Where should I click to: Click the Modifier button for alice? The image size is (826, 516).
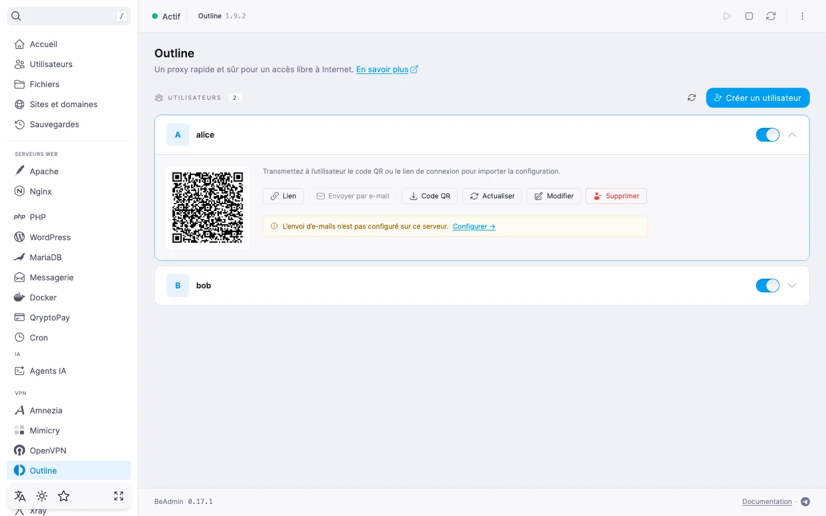(x=554, y=196)
